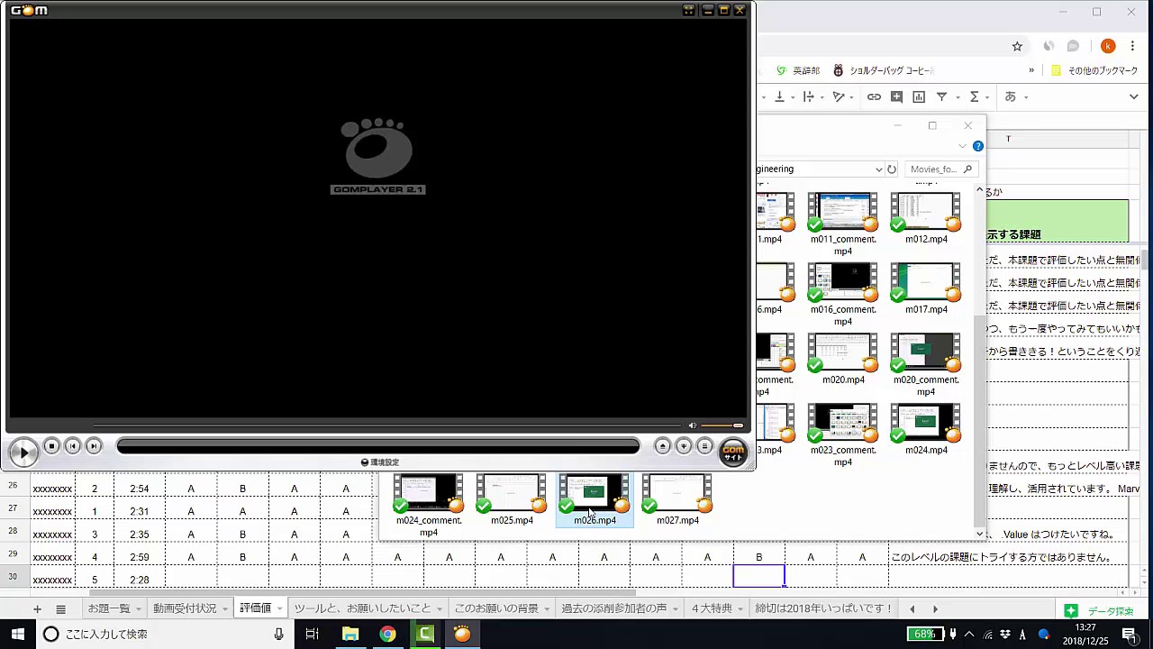
Task: Adjust the GOM Player volume slider
Action: [722, 425]
